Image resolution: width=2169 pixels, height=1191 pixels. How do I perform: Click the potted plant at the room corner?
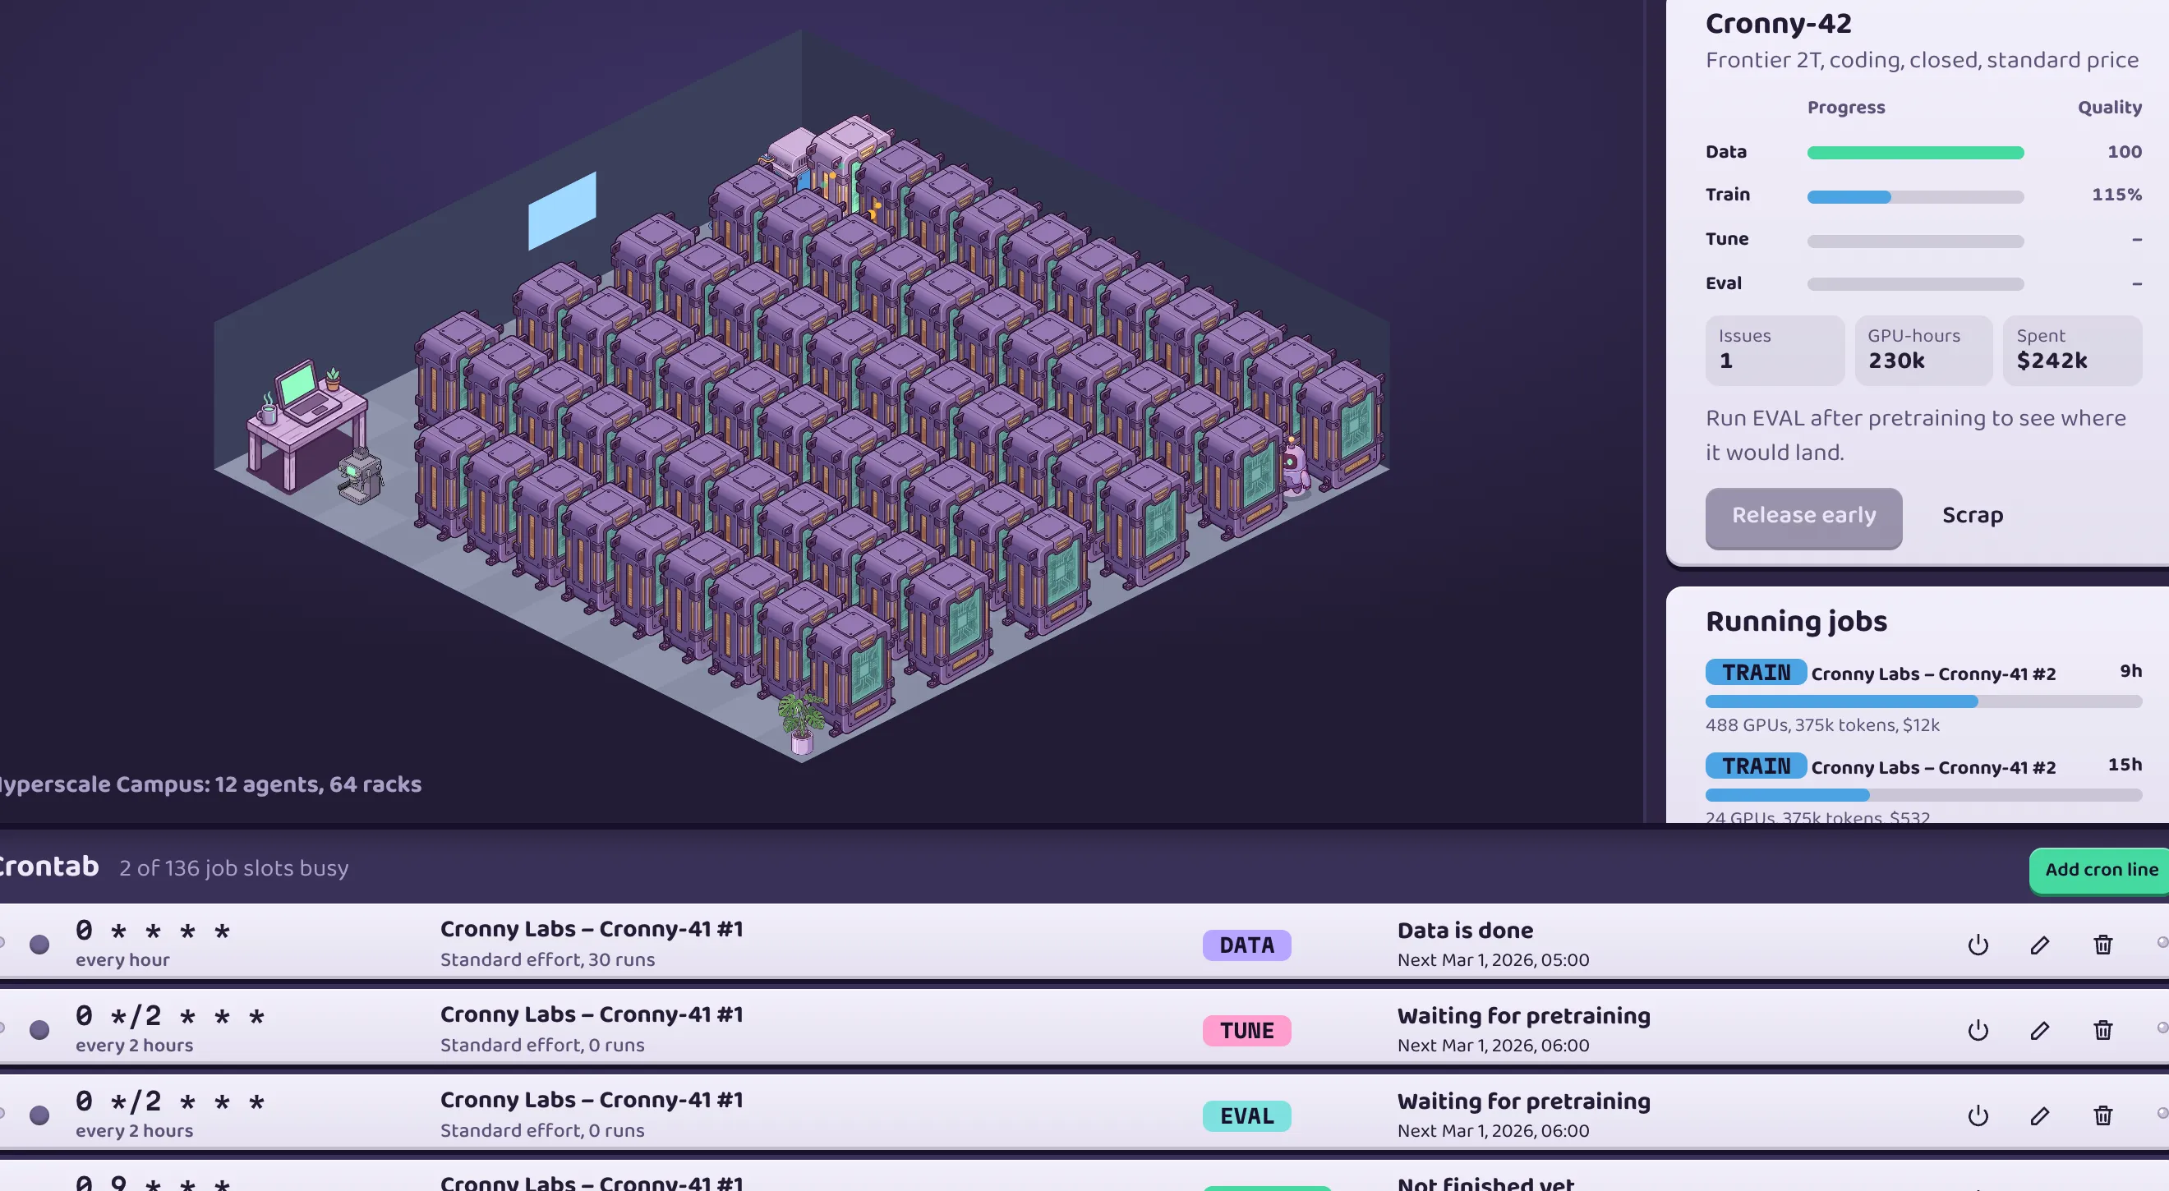(800, 722)
